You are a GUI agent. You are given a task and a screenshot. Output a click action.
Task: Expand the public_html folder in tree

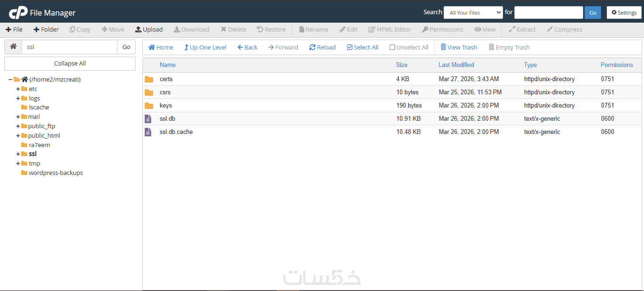click(18, 135)
